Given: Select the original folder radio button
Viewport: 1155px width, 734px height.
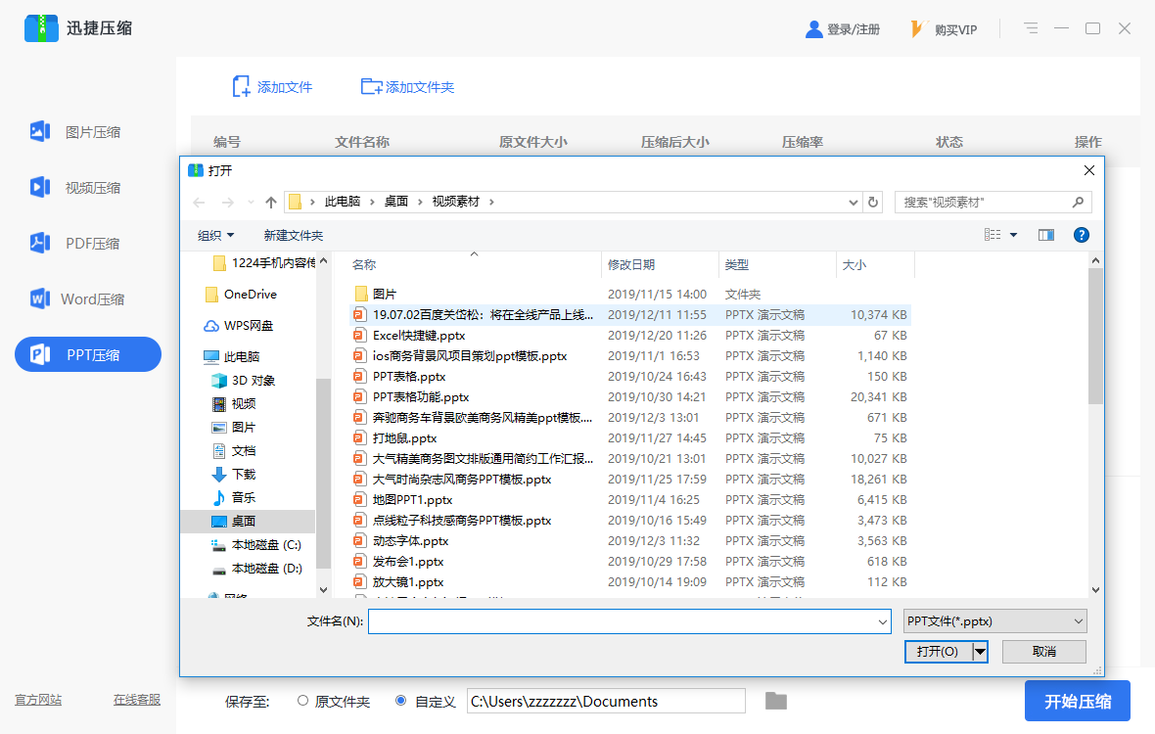Looking at the screenshot, I should click(x=302, y=701).
